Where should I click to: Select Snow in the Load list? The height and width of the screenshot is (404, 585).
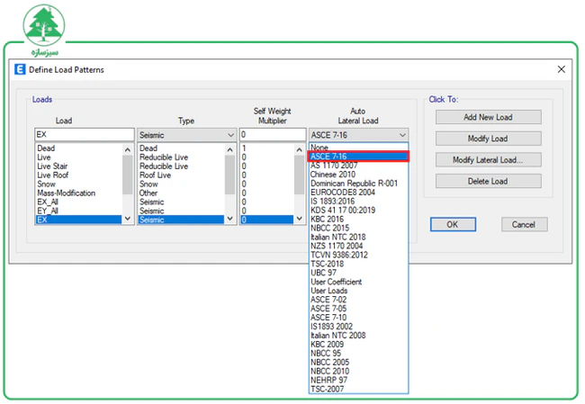click(x=78, y=184)
